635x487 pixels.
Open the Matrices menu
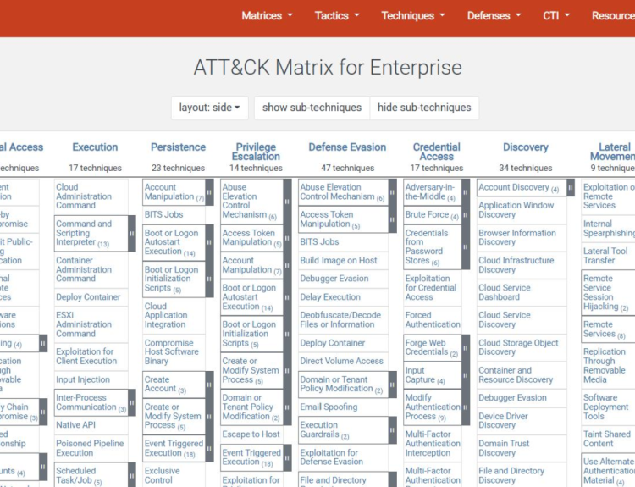[267, 16]
